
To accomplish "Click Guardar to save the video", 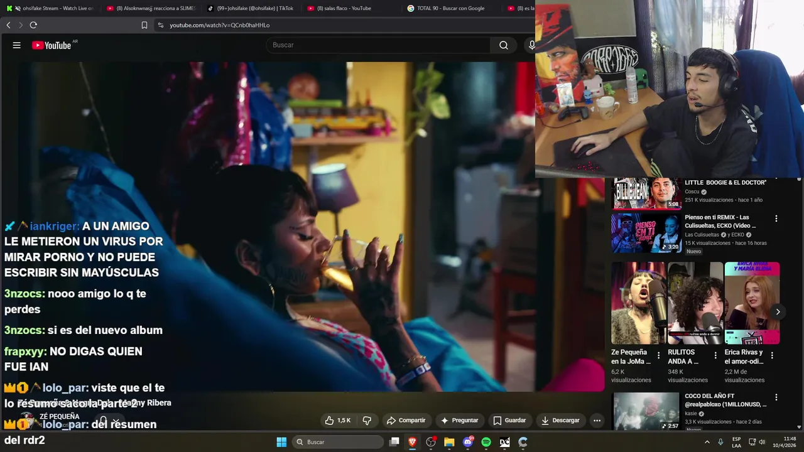I will point(509,421).
